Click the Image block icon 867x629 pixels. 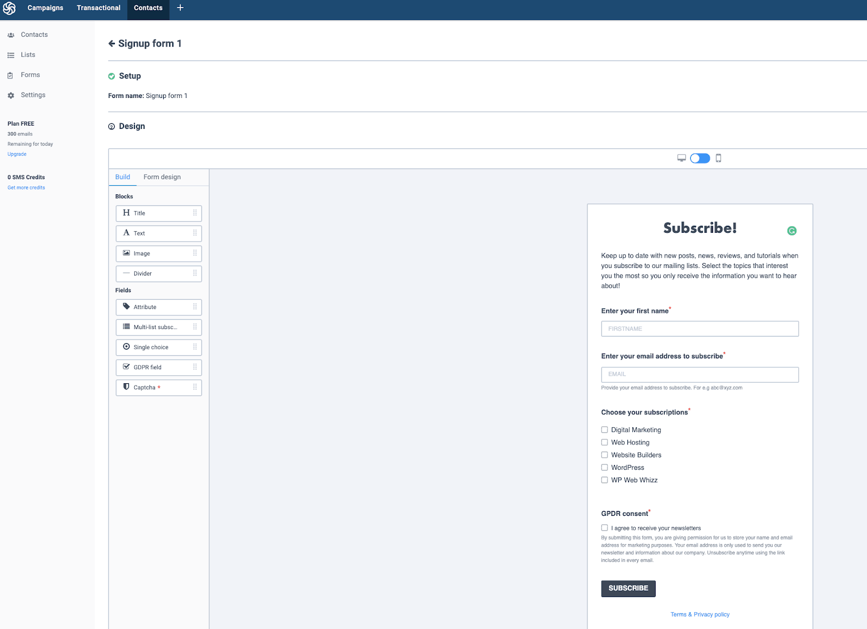(x=126, y=253)
